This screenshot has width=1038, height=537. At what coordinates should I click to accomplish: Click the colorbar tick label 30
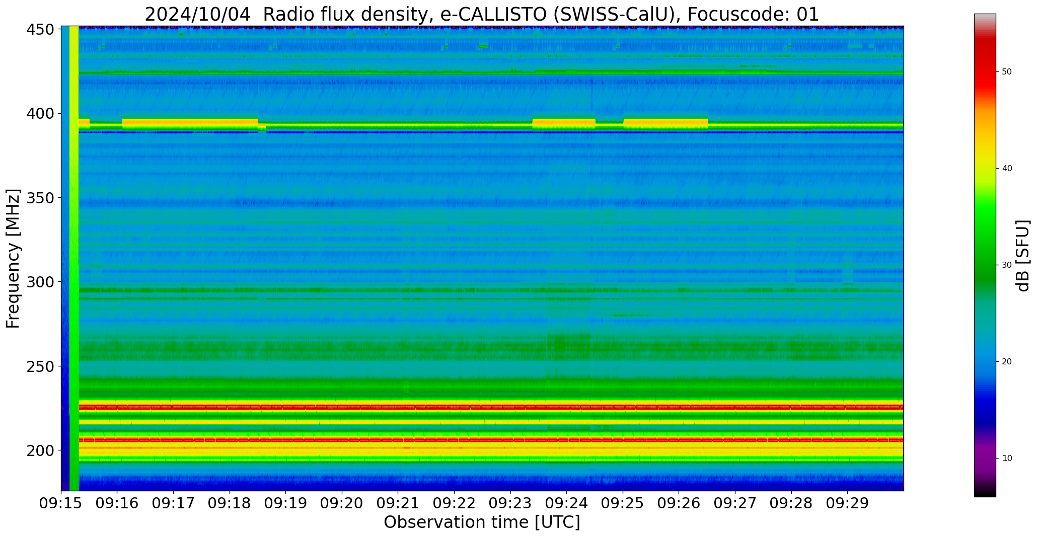click(1007, 265)
